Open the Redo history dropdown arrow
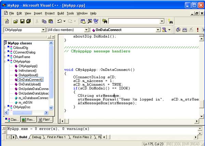205x146 pixels. (75, 21)
